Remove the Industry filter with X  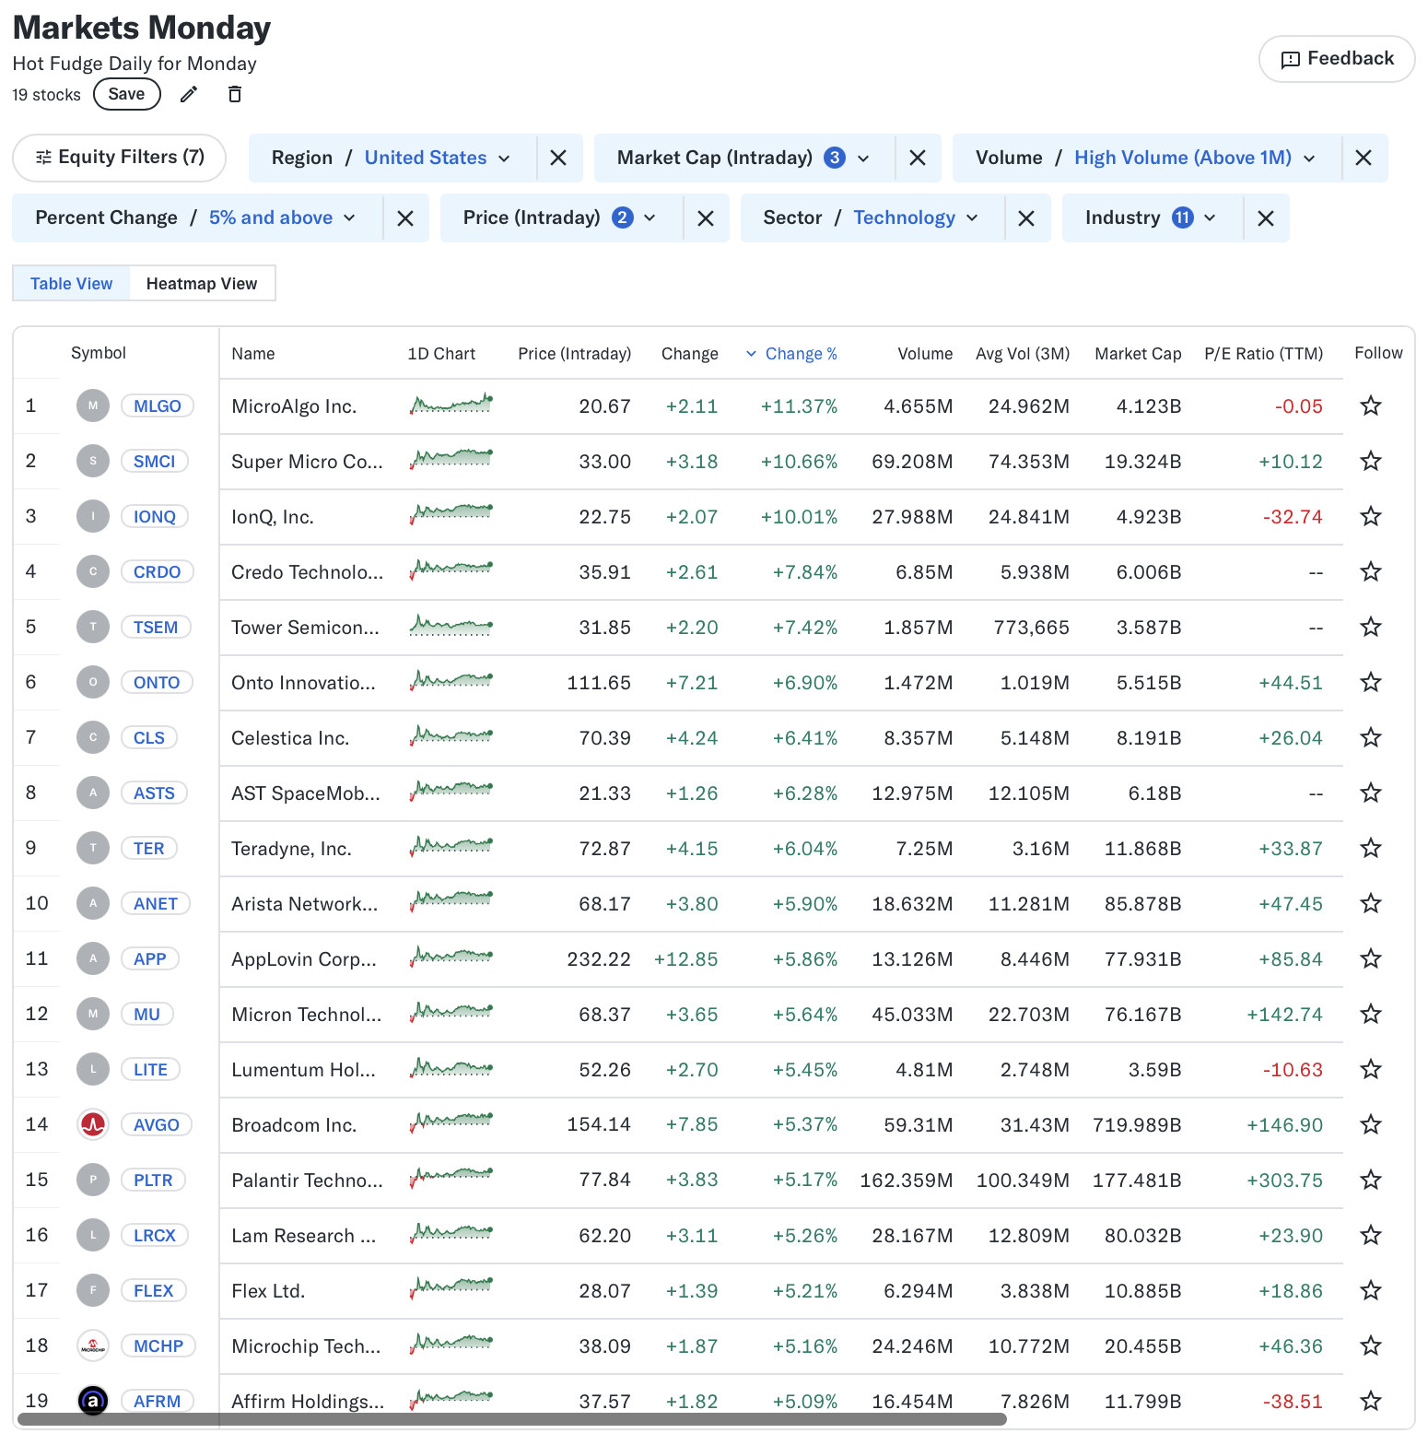(1266, 218)
